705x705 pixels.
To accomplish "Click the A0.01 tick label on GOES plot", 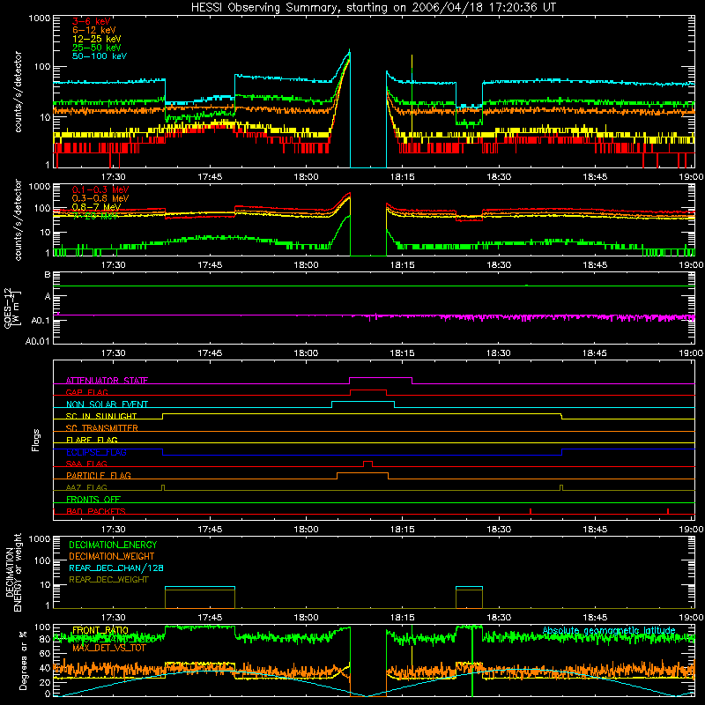I will (x=37, y=341).
